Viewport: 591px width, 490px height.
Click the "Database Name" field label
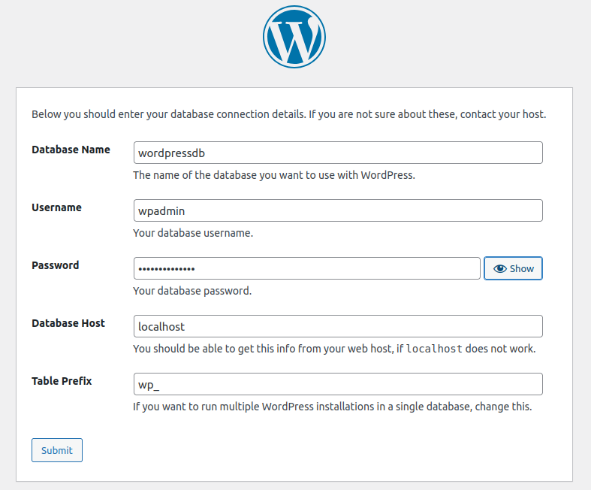(71, 150)
